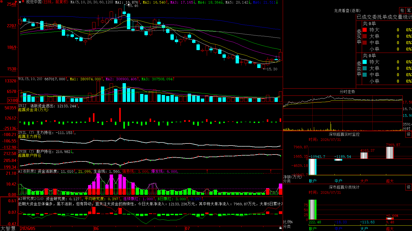
Task: Click the teal 中单 swatch under 委卖单
Action: (x=365, y=75)
